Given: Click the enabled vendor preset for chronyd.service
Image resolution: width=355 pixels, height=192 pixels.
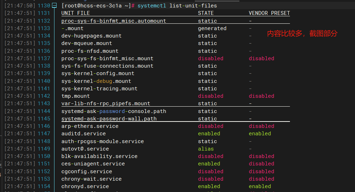Looking at the screenshot, I should pos(260,186).
